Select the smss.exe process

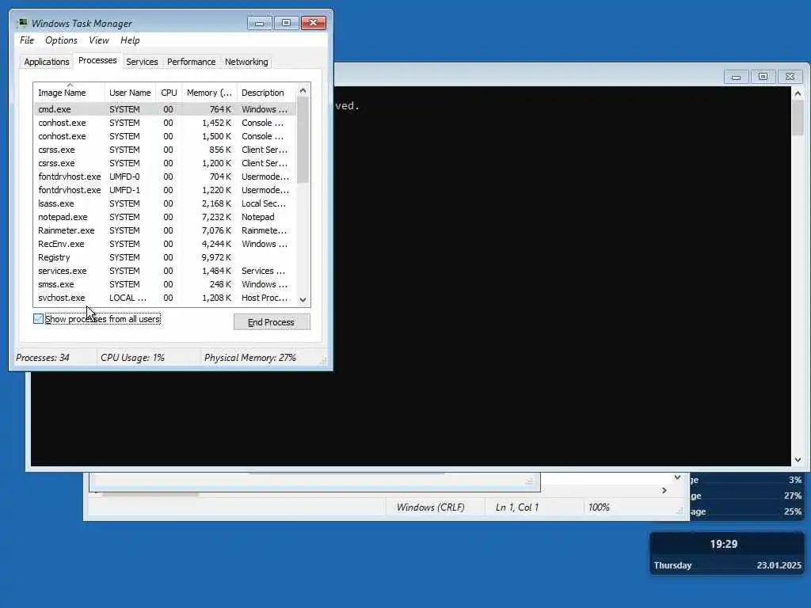165,284
